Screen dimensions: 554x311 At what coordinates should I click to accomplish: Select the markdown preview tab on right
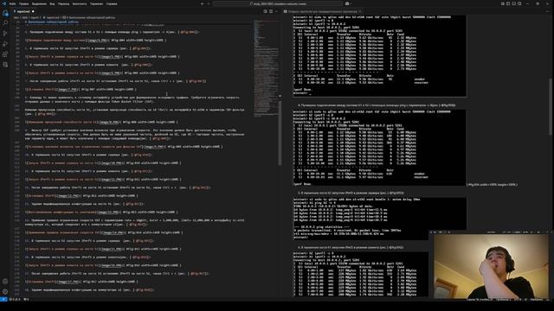(322, 11)
